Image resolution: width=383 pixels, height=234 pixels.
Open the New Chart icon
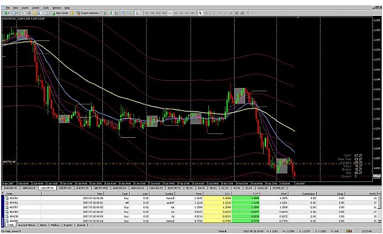click(5, 13)
